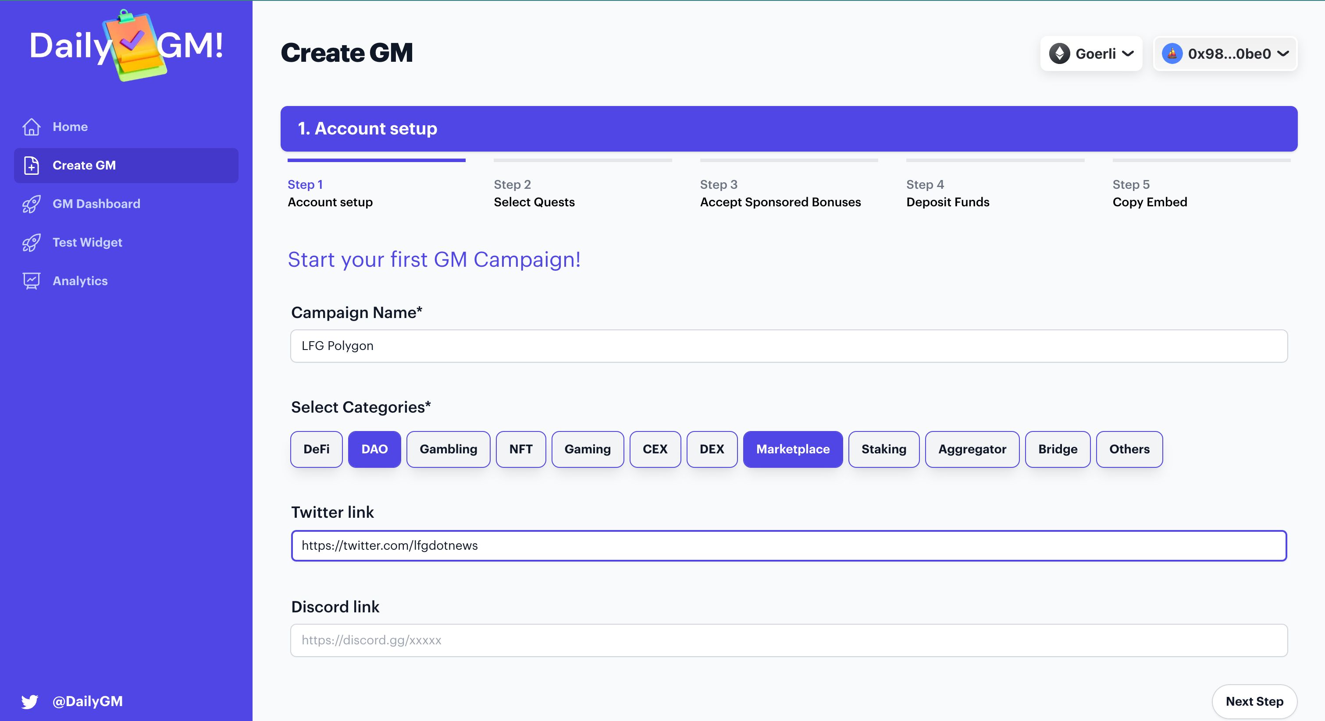Navigate to Step 3 Accept Sponsored Bonuses tab
Image resolution: width=1325 pixels, height=721 pixels.
tap(781, 193)
